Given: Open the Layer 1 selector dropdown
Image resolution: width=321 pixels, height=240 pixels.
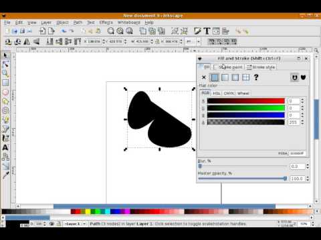Looking at the screenshot, I should pos(75,224).
